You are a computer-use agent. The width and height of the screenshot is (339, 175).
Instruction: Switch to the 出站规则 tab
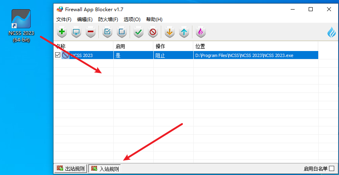tap(71, 169)
